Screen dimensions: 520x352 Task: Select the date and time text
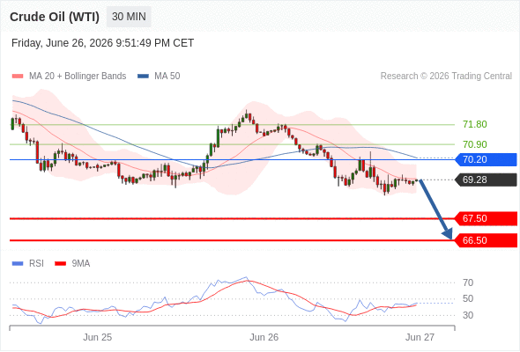pos(102,43)
